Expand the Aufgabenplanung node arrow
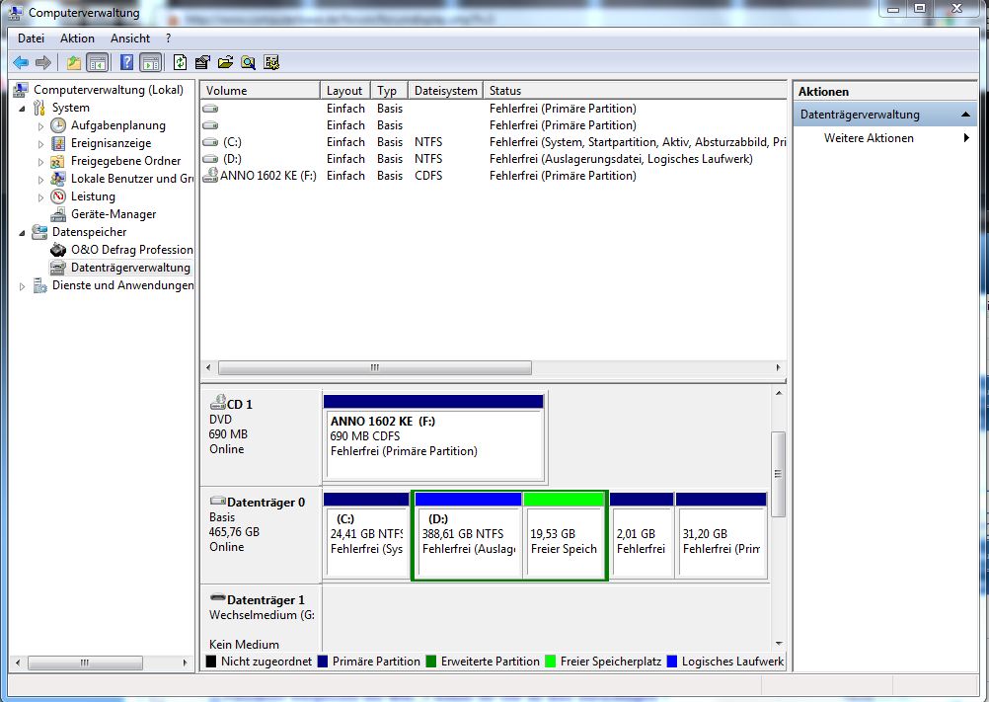 pos(41,125)
